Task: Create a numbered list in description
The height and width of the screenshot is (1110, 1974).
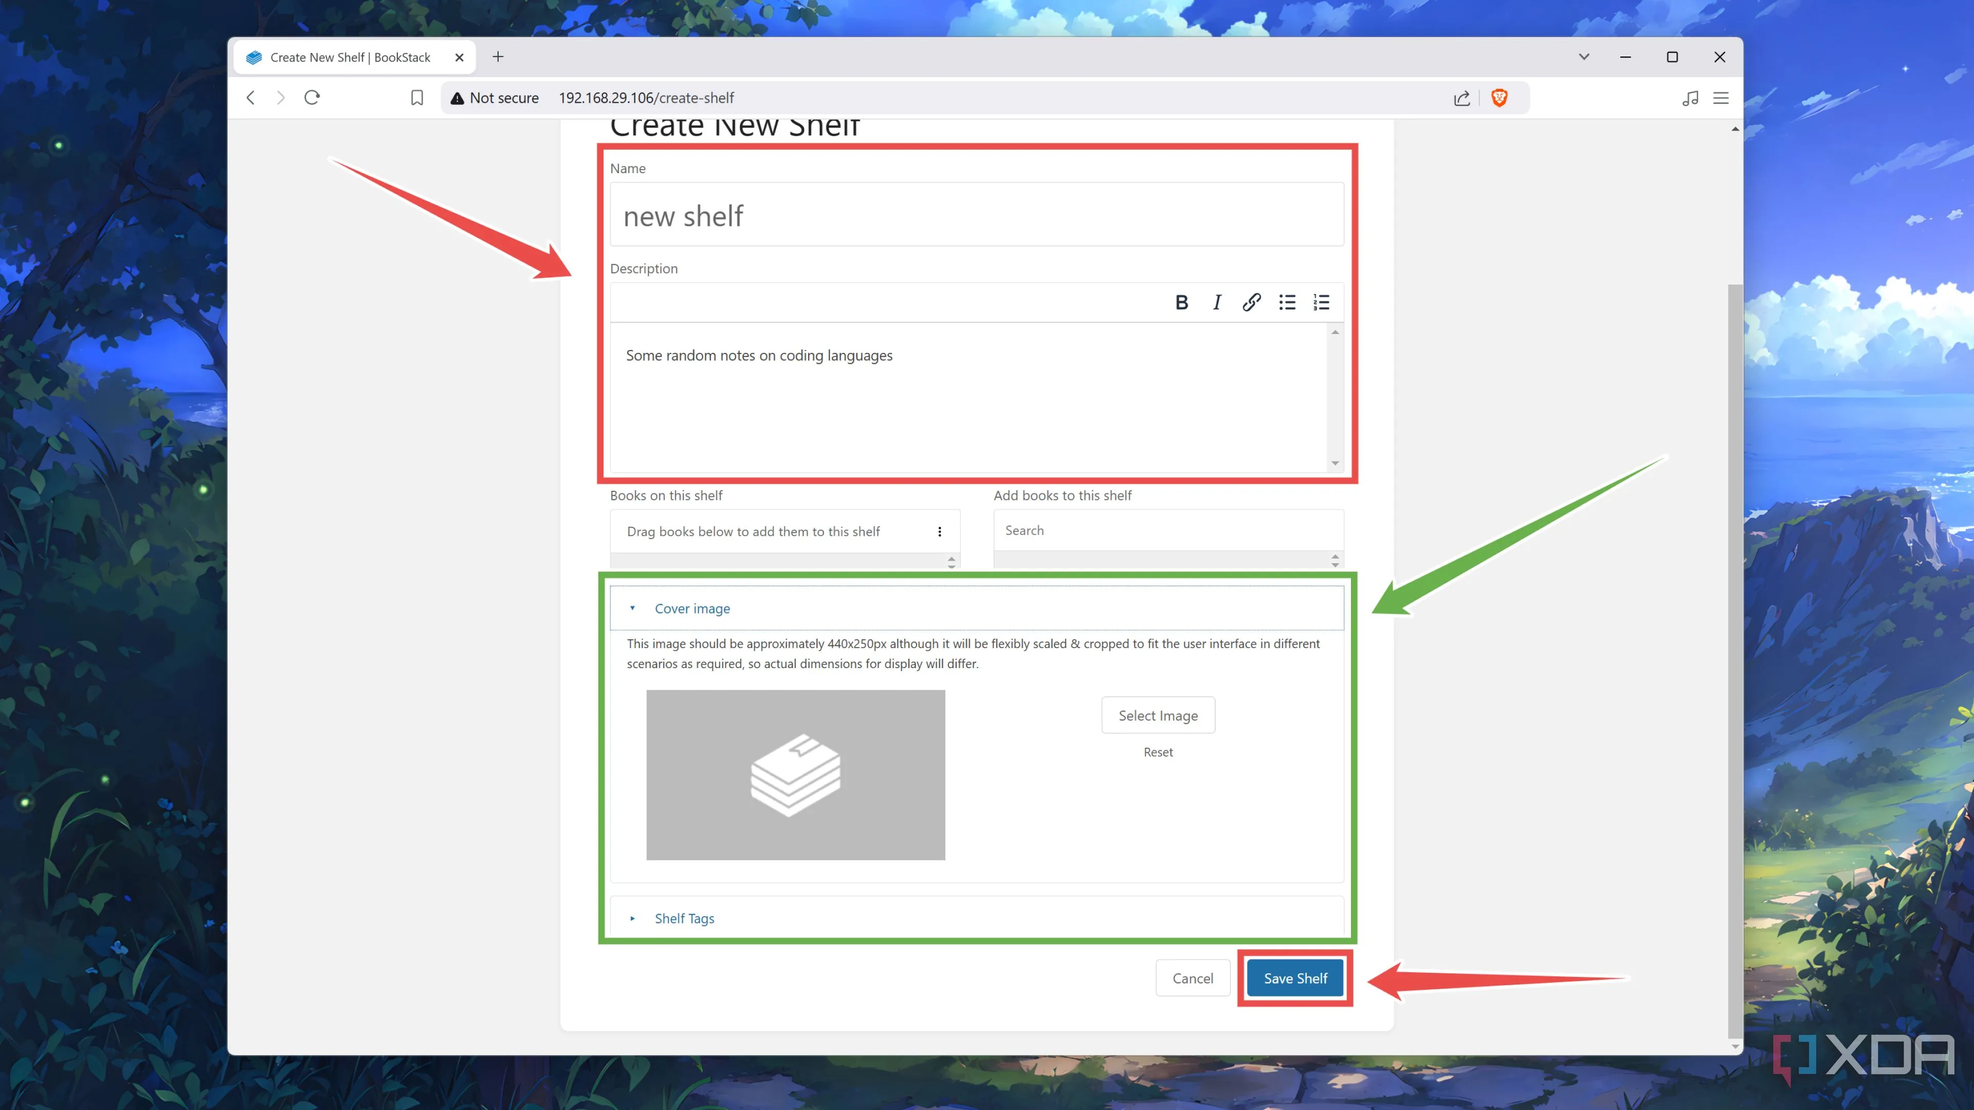Action: pyautogui.click(x=1321, y=303)
